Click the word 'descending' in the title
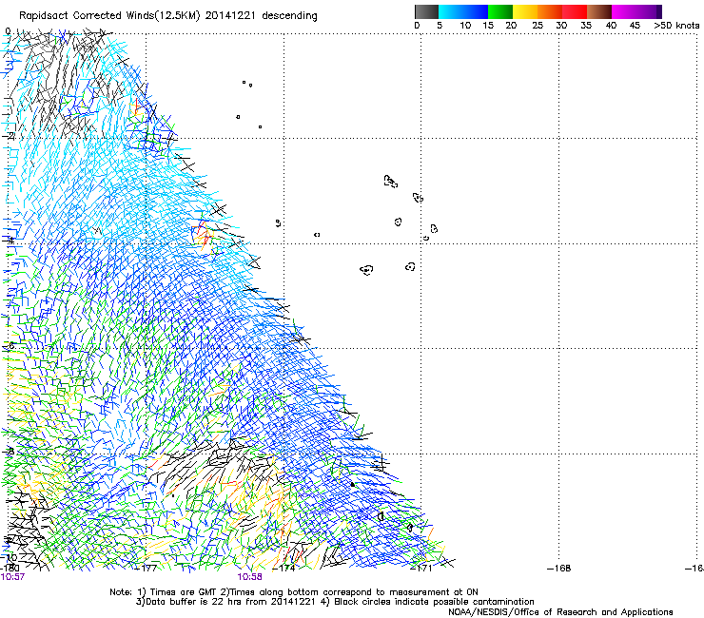The width and height of the screenshot is (704, 618). tap(289, 16)
